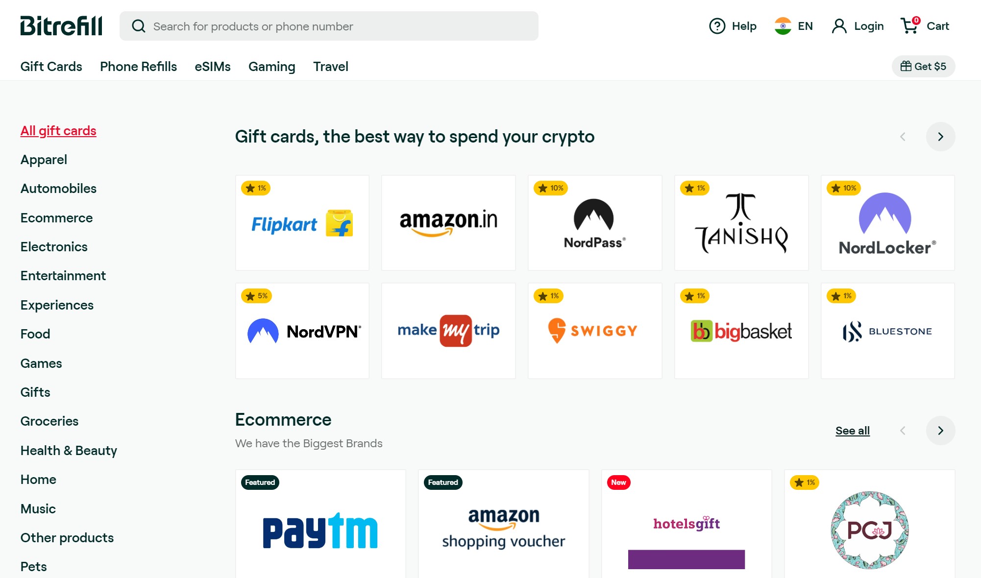Click the Bitrefill logo
The width and height of the screenshot is (981, 578).
point(61,26)
